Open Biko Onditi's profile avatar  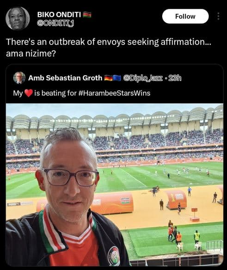(x=18, y=18)
